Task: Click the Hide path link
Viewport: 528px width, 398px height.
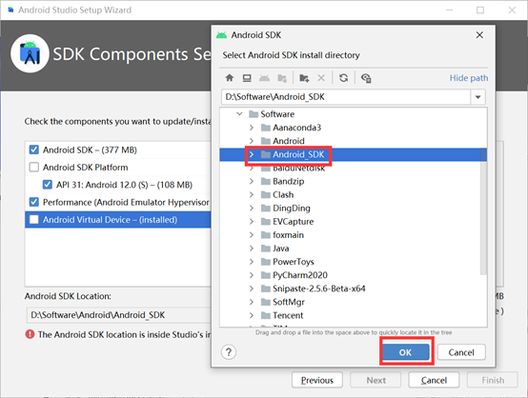Action: (468, 78)
